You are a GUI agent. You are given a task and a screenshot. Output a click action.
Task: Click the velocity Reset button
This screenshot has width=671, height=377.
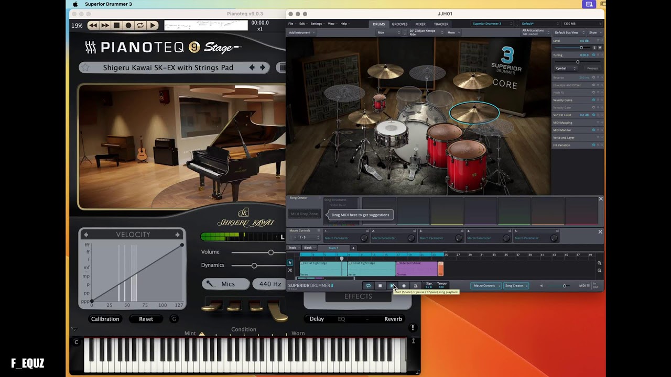point(146,319)
